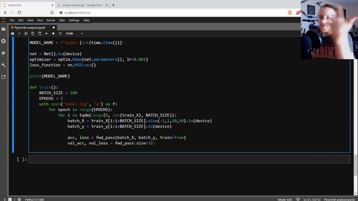Restart the kernel with circular arrow icon

tap(60, 33)
